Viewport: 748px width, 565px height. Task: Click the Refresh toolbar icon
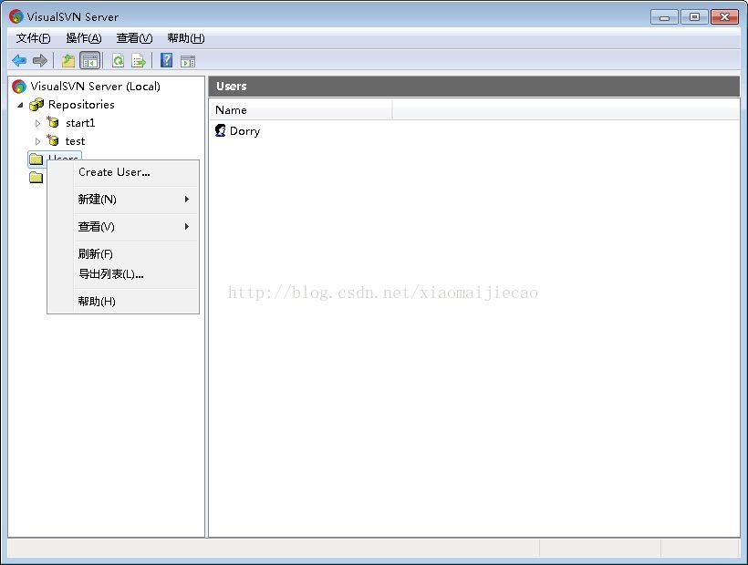tap(118, 60)
